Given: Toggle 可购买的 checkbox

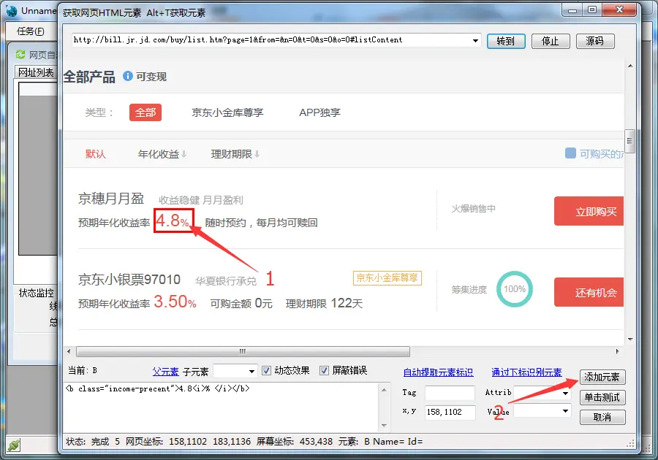Looking at the screenshot, I should 570,153.
